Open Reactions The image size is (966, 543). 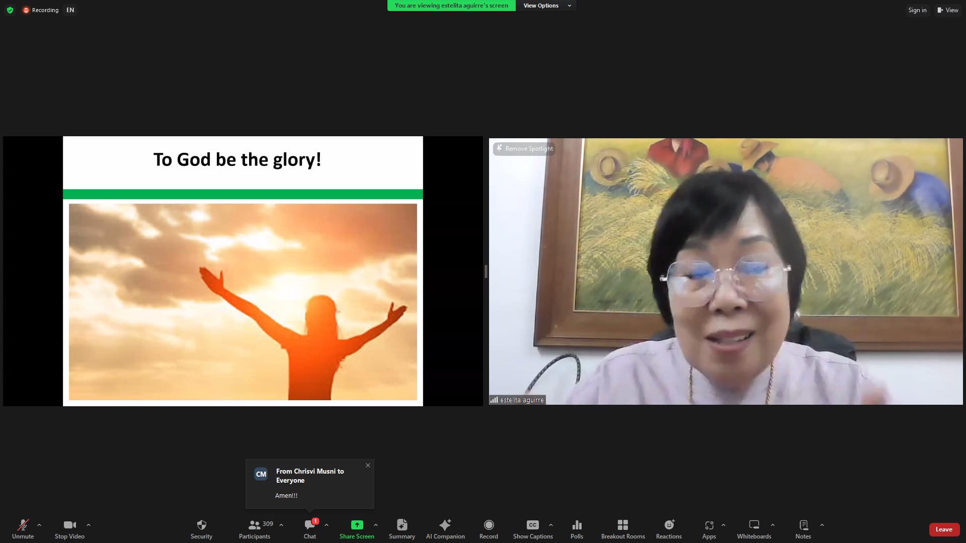tap(669, 529)
